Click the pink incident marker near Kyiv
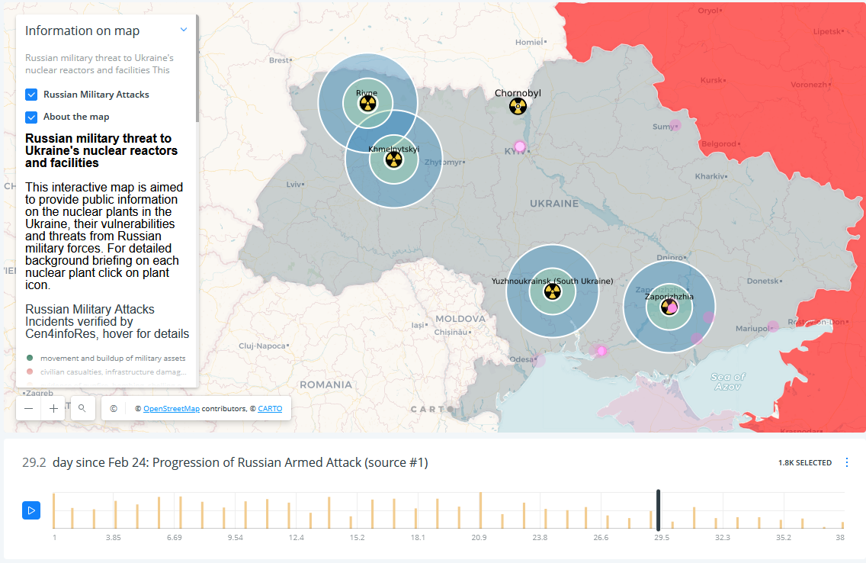866x563 pixels. (x=520, y=146)
